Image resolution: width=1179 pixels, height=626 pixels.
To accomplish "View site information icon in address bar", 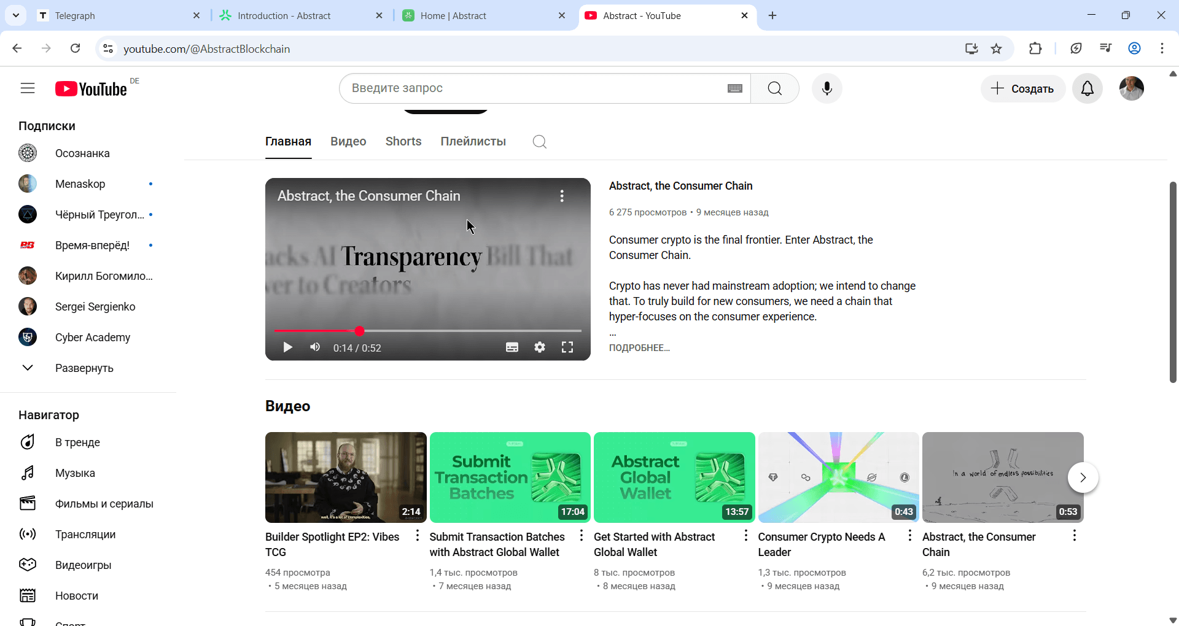I will coord(108,48).
